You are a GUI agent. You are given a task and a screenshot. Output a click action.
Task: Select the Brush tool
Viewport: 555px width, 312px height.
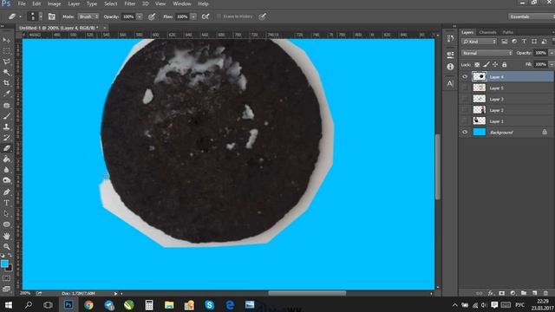(x=6, y=116)
